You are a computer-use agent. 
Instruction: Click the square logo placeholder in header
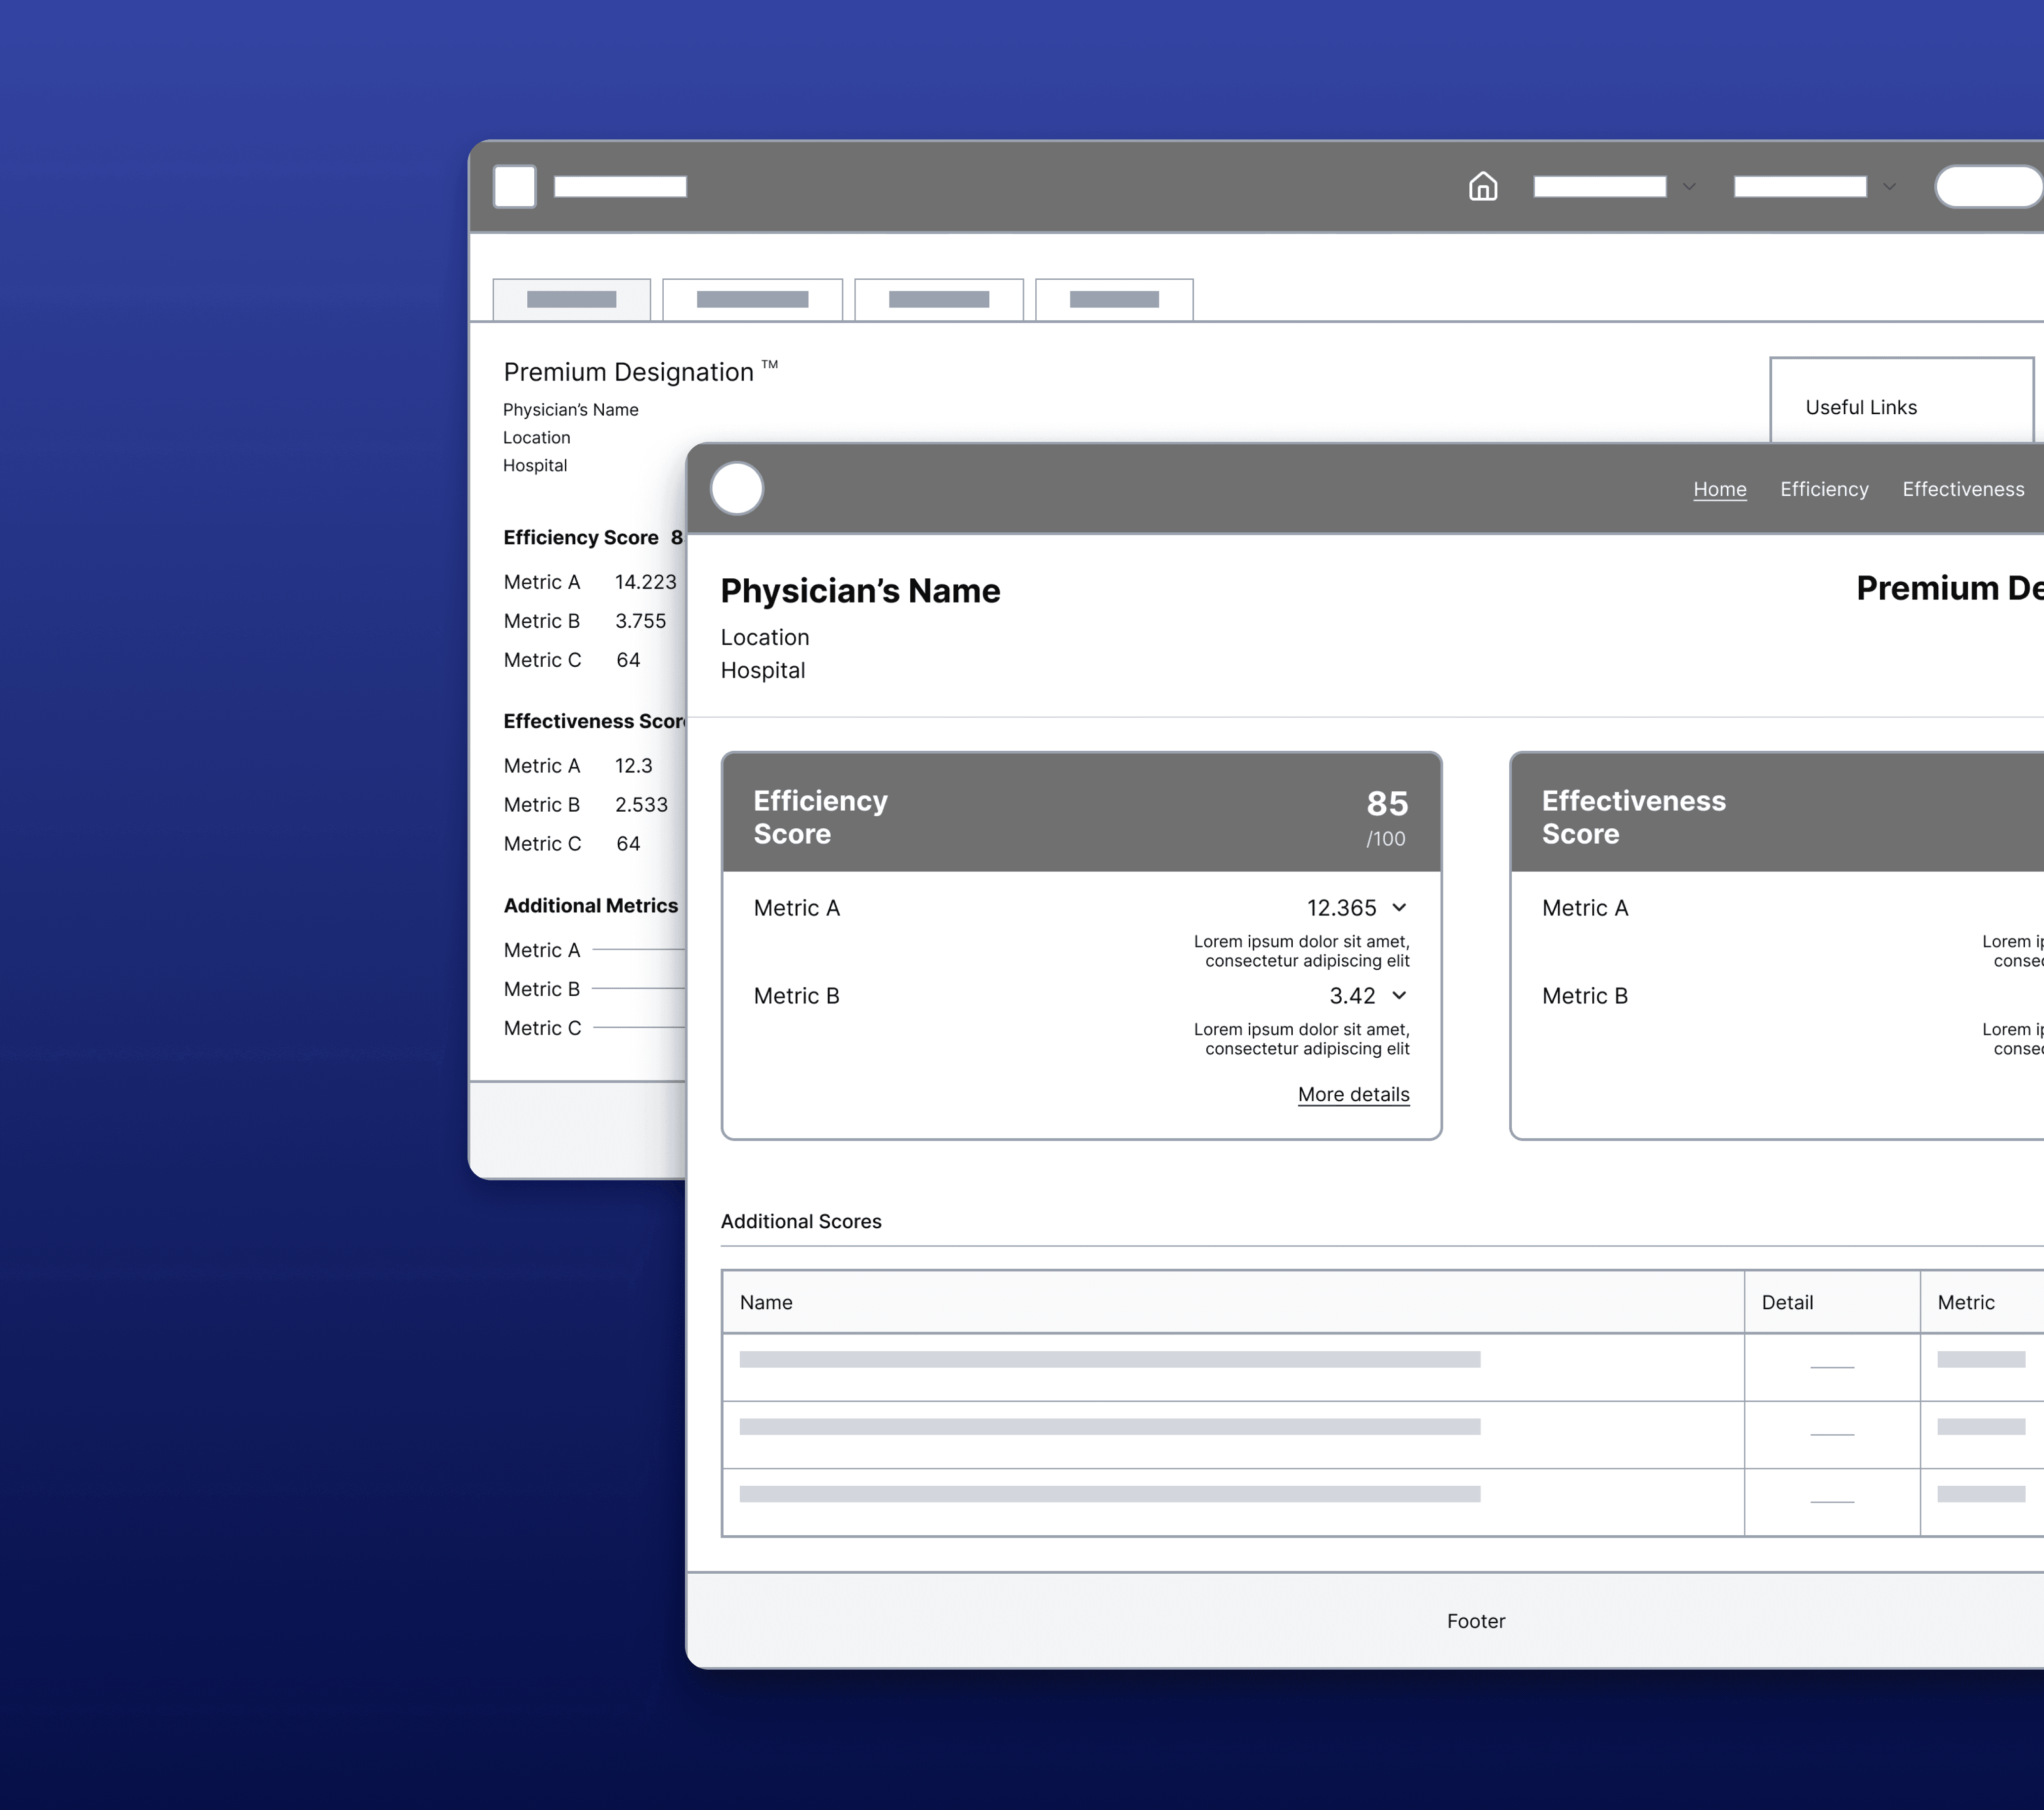coord(515,186)
